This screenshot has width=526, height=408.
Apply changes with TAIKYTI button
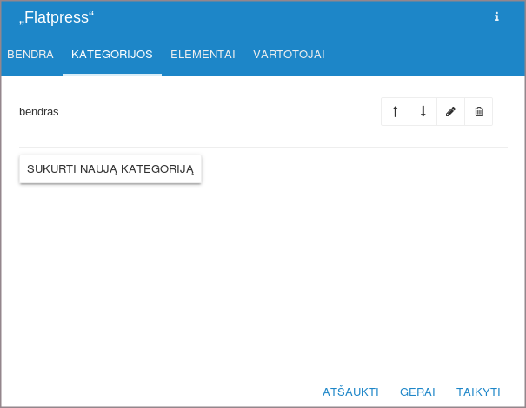[x=478, y=392]
